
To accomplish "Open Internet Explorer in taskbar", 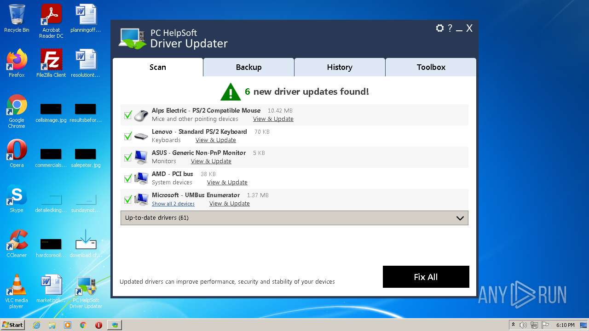I will 37,325.
